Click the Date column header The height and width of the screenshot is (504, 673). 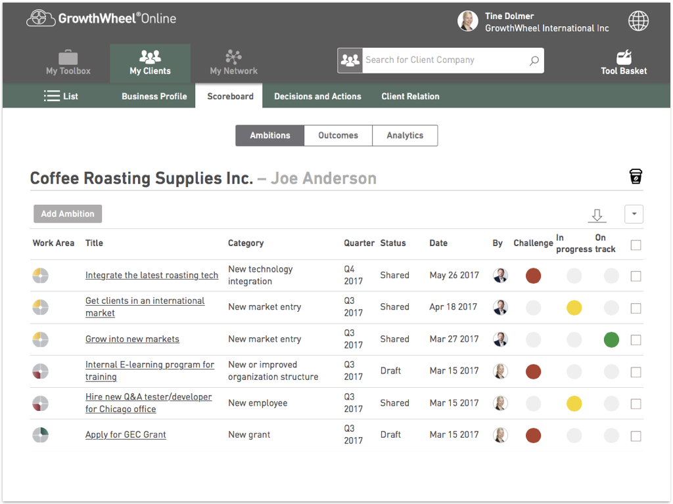click(x=438, y=243)
